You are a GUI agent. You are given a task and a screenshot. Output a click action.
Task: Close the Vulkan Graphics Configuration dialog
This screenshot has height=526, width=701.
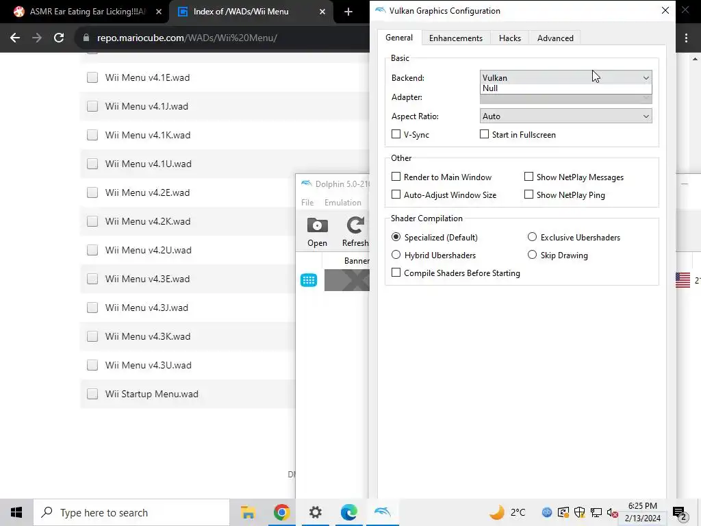665,10
